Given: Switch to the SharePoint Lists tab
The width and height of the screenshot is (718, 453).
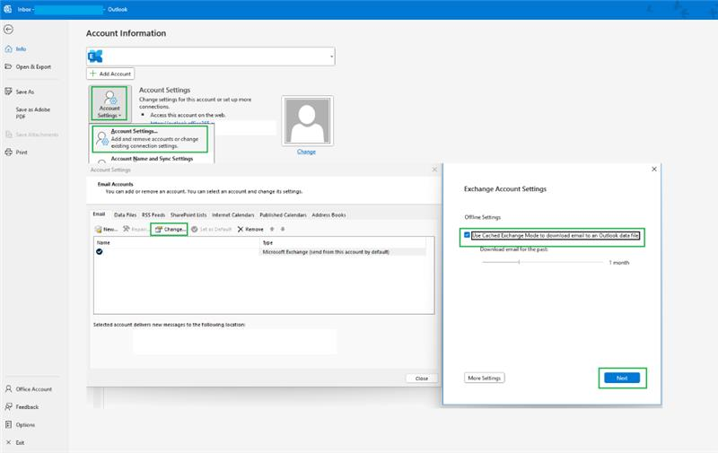Looking at the screenshot, I should [x=188, y=215].
